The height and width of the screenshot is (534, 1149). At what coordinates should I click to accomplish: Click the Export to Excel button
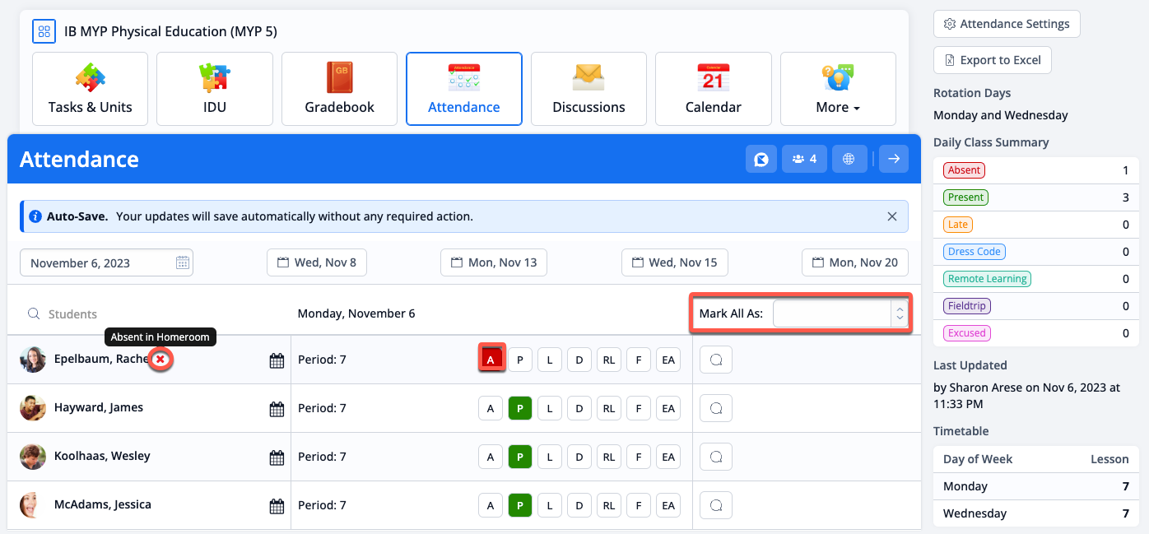coord(992,59)
